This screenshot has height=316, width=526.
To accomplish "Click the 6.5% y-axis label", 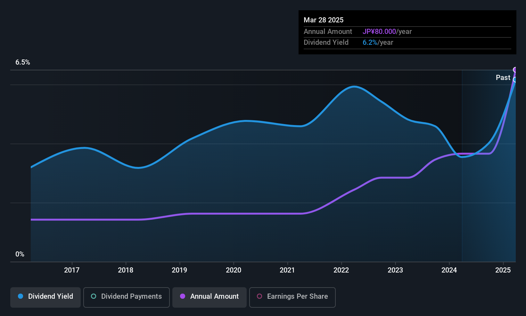I will tap(23, 62).
